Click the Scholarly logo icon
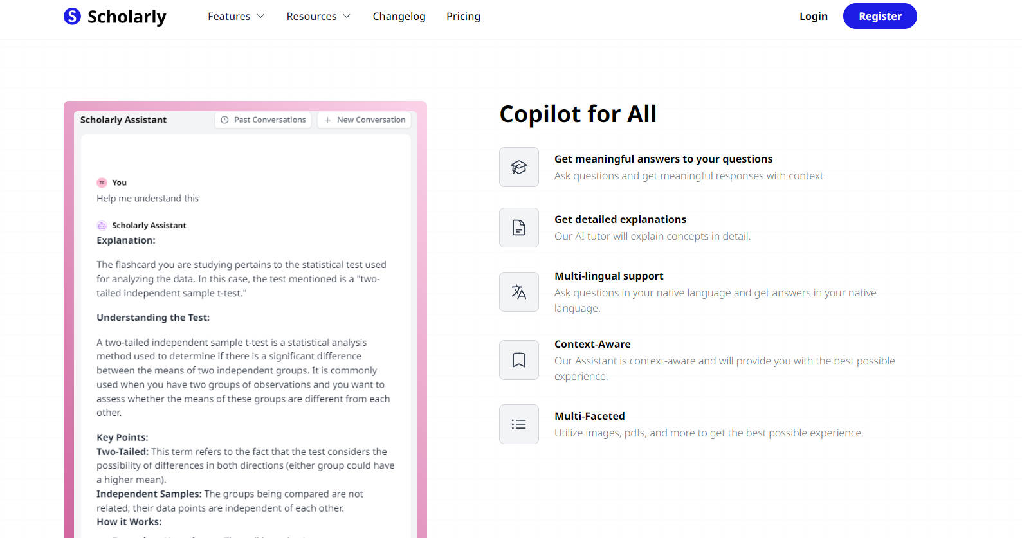The width and height of the screenshot is (1022, 538). pyautogui.click(x=72, y=16)
